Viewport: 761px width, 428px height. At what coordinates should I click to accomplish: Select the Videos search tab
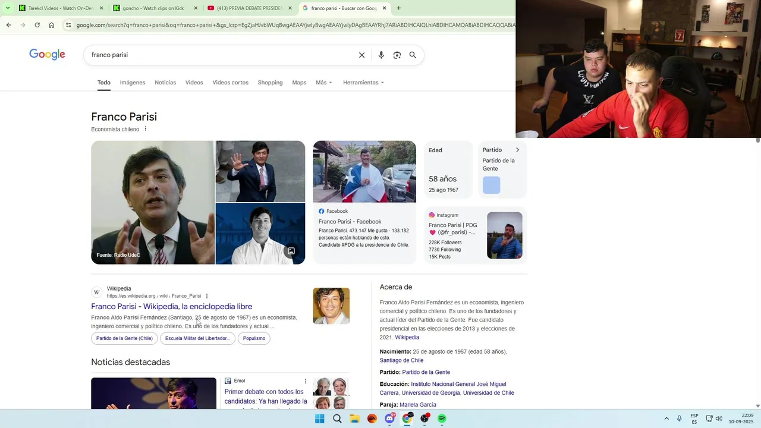(194, 83)
